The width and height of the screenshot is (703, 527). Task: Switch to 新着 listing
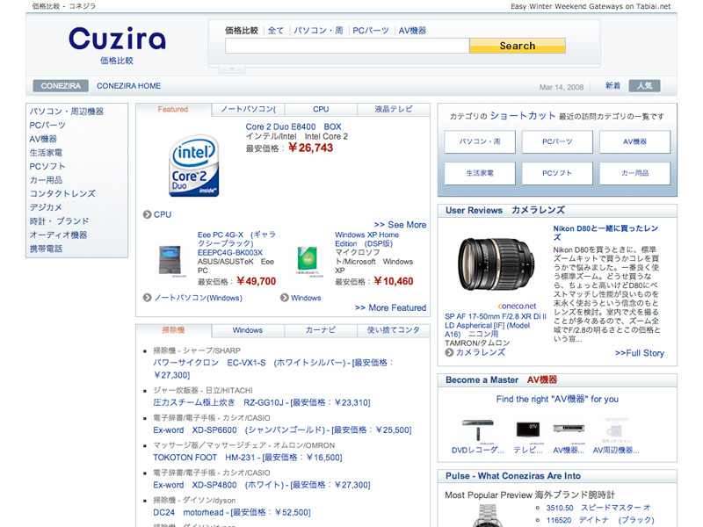pos(612,85)
